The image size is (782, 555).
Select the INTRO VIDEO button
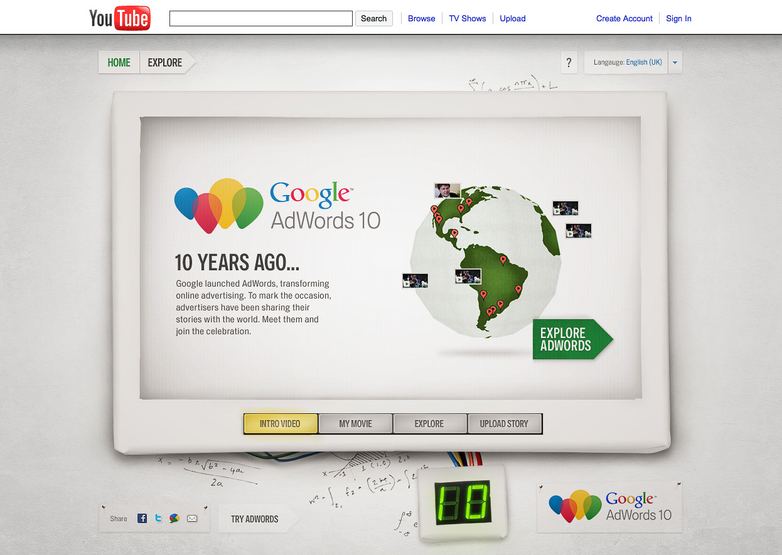tap(280, 423)
